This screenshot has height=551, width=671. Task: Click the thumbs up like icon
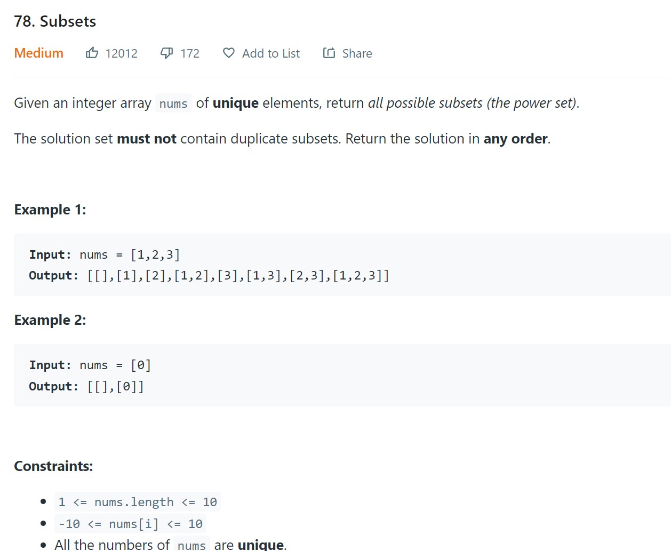(92, 53)
